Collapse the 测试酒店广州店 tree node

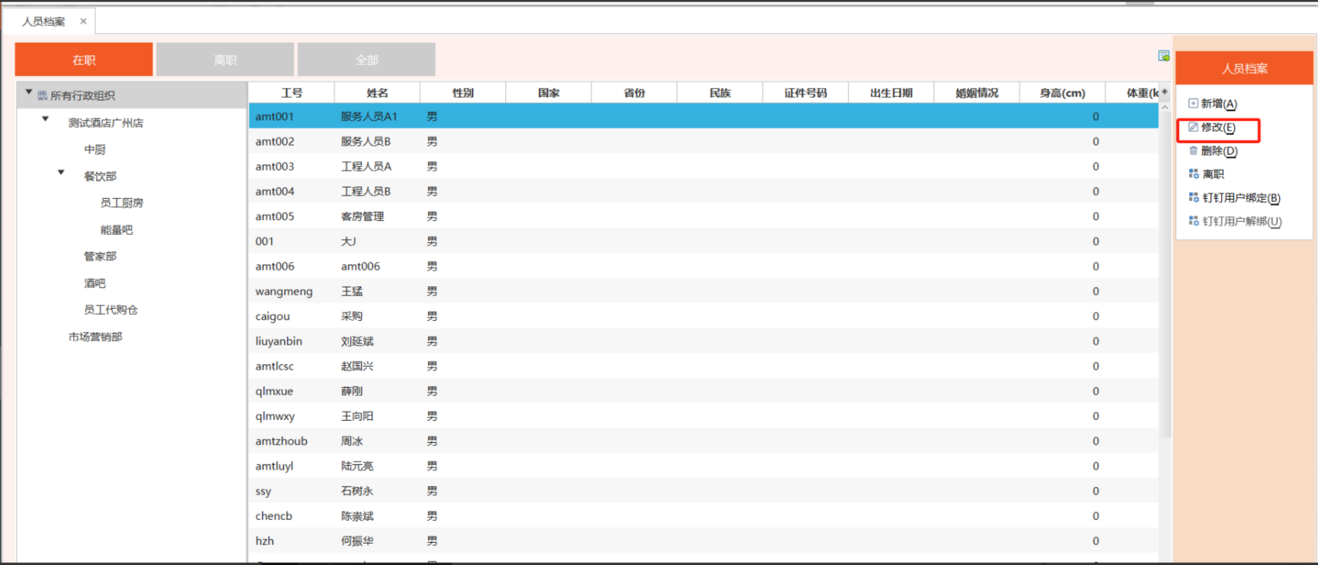[x=46, y=119]
